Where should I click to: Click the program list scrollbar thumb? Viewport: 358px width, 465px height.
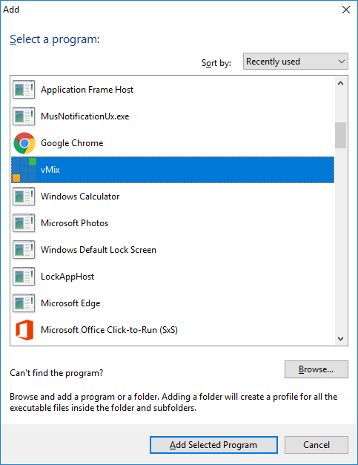pyautogui.click(x=340, y=135)
